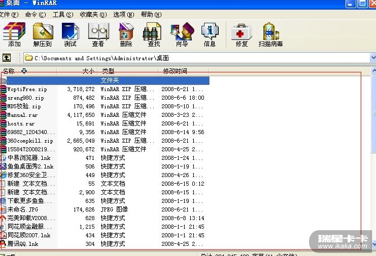
Task: Click the icon of 同花顺2007.lnk
Action: coord(3,235)
